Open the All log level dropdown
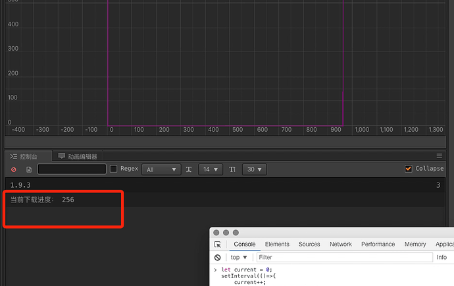The image size is (454, 286). point(161,169)
